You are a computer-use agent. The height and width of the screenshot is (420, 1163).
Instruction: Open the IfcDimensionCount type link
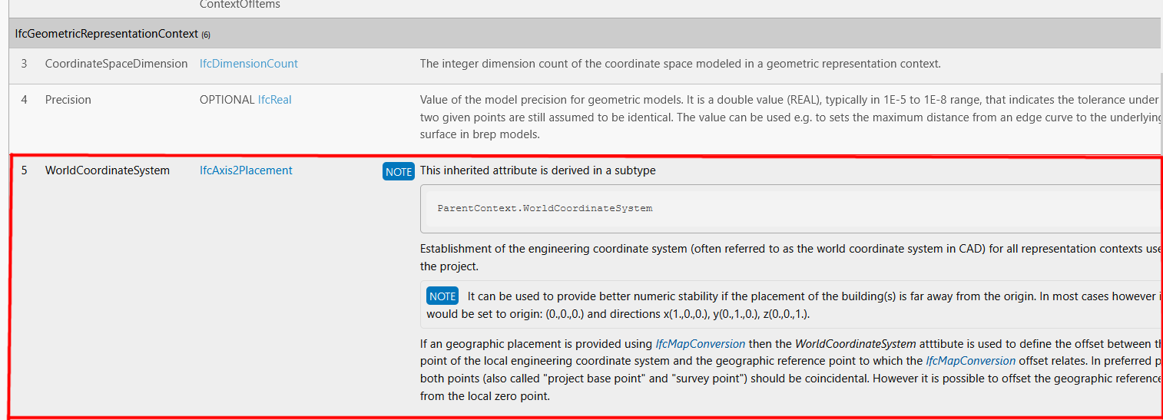pos(249,64)
